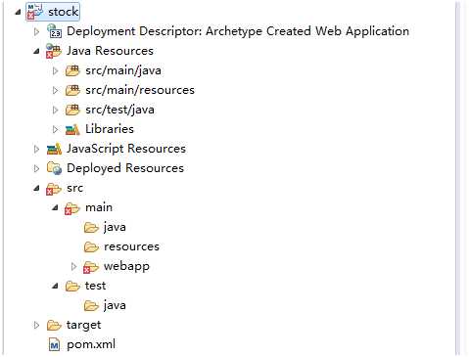Expand the JavaScript Resources node
The height and width of the screenshot is (357, 469).
tap(36, 149)
